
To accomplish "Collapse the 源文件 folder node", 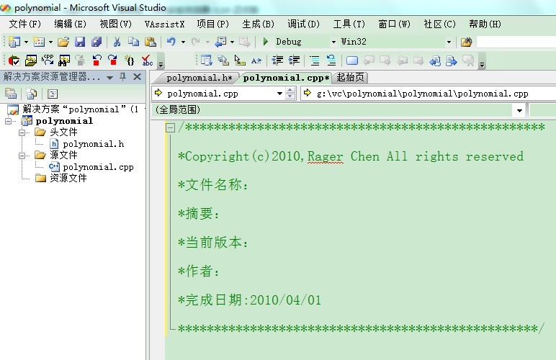I will coord(22,156).
